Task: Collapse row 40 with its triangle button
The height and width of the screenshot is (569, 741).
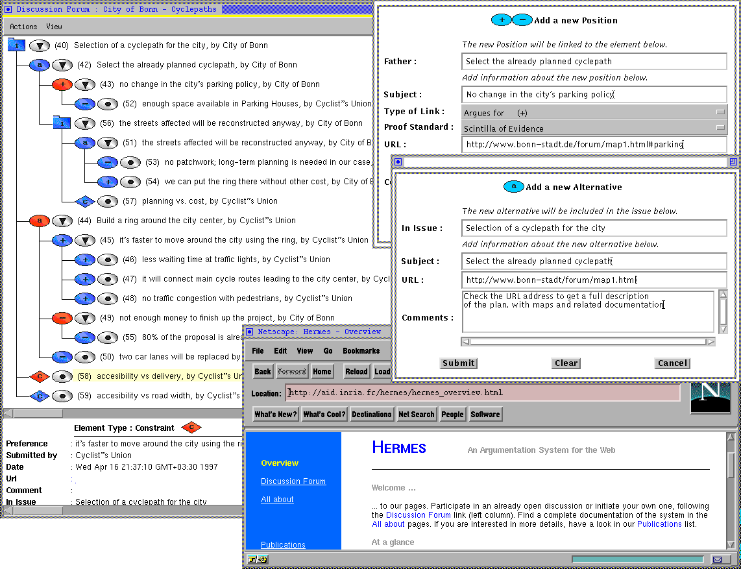Action: pyautogui.click(x=40, y=45)
